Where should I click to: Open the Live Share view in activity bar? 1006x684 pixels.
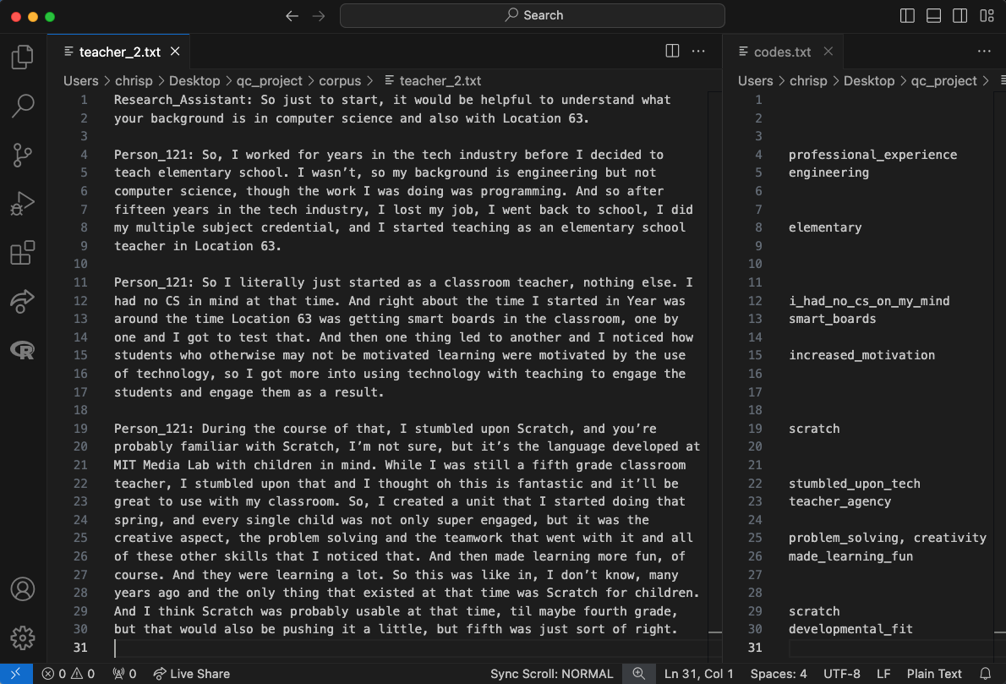tap(23, 301)
